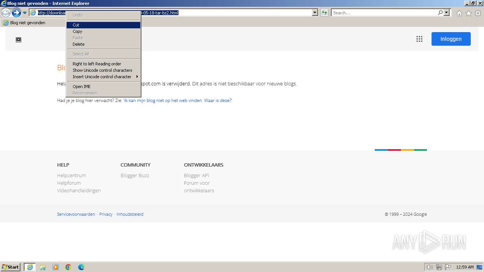Image resolution: width=484 pixels, height=272 pixels.
Task: Choose Delete from the context menu
Action: pyautogui.click(x=103, y=44)
